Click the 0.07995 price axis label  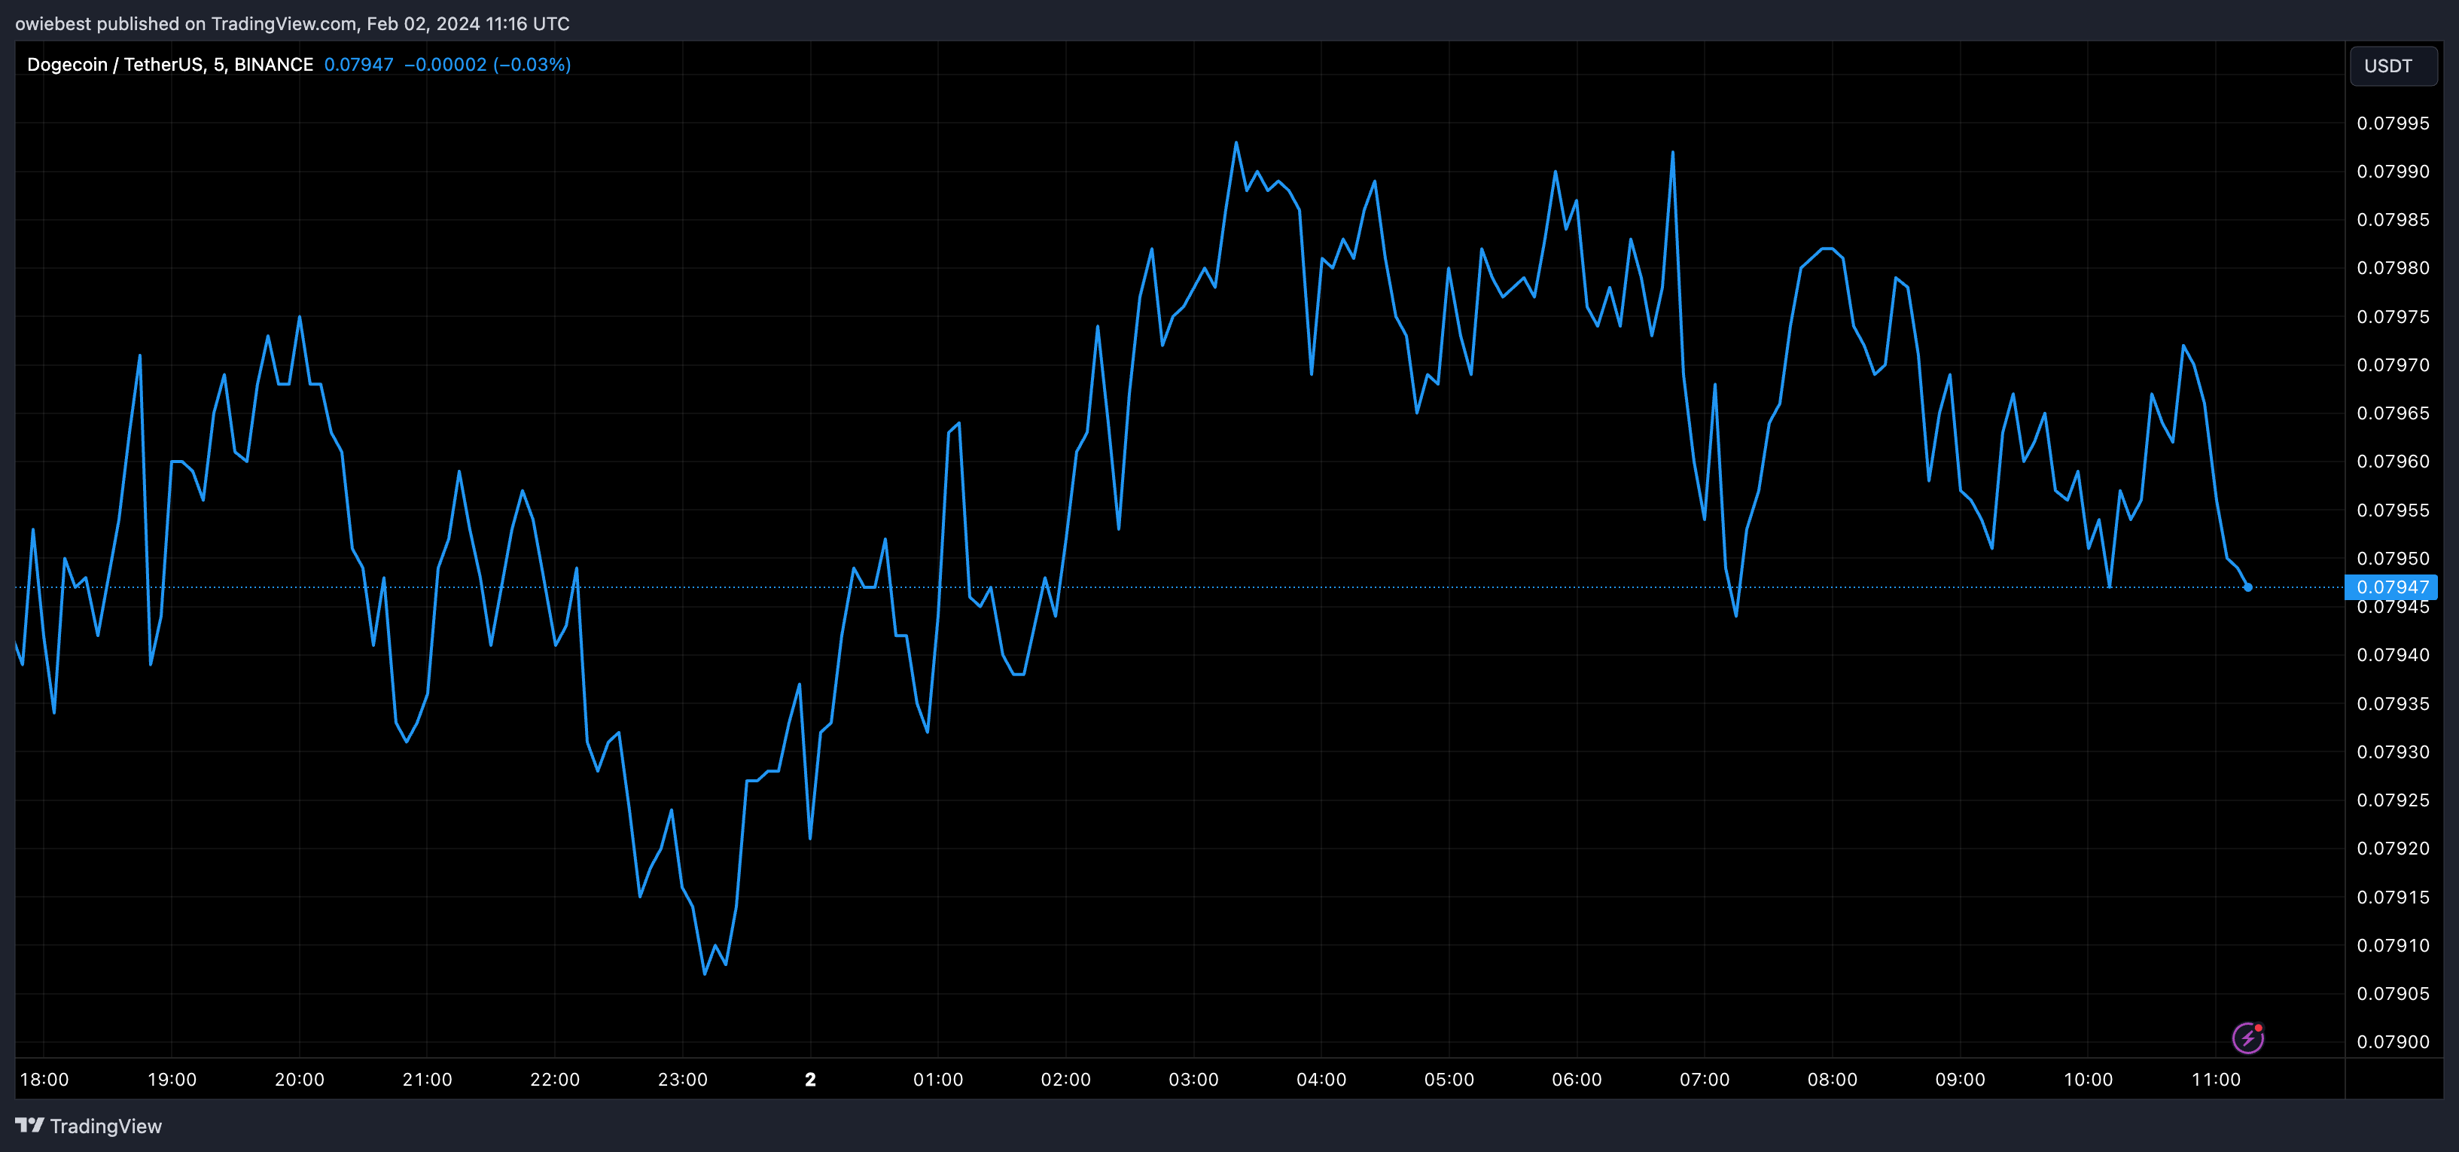click(x=2393, y=123)
